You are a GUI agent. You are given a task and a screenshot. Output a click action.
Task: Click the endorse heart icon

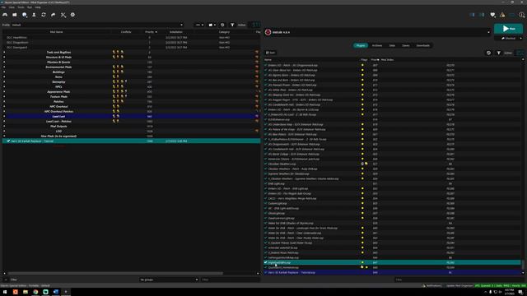pos(492,15)
